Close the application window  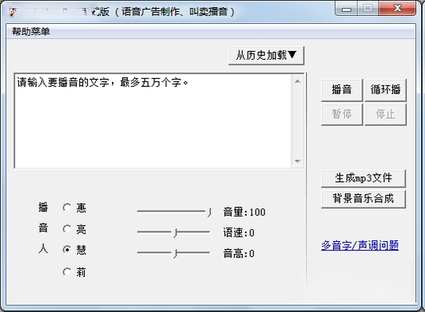click(x=397, y=9)
